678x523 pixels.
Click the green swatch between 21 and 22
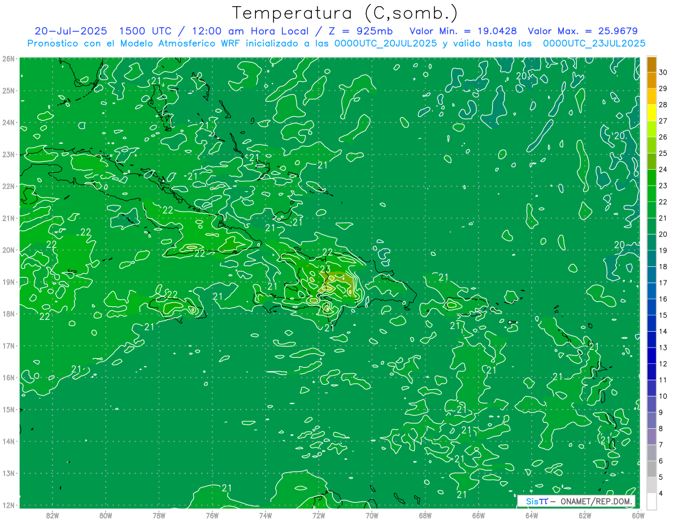click(651, 210)
